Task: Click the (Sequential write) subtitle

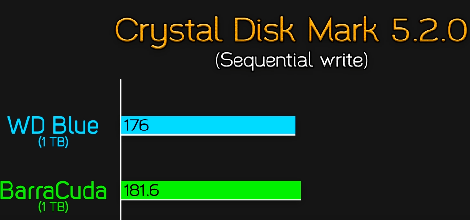Action: point(292,60)
